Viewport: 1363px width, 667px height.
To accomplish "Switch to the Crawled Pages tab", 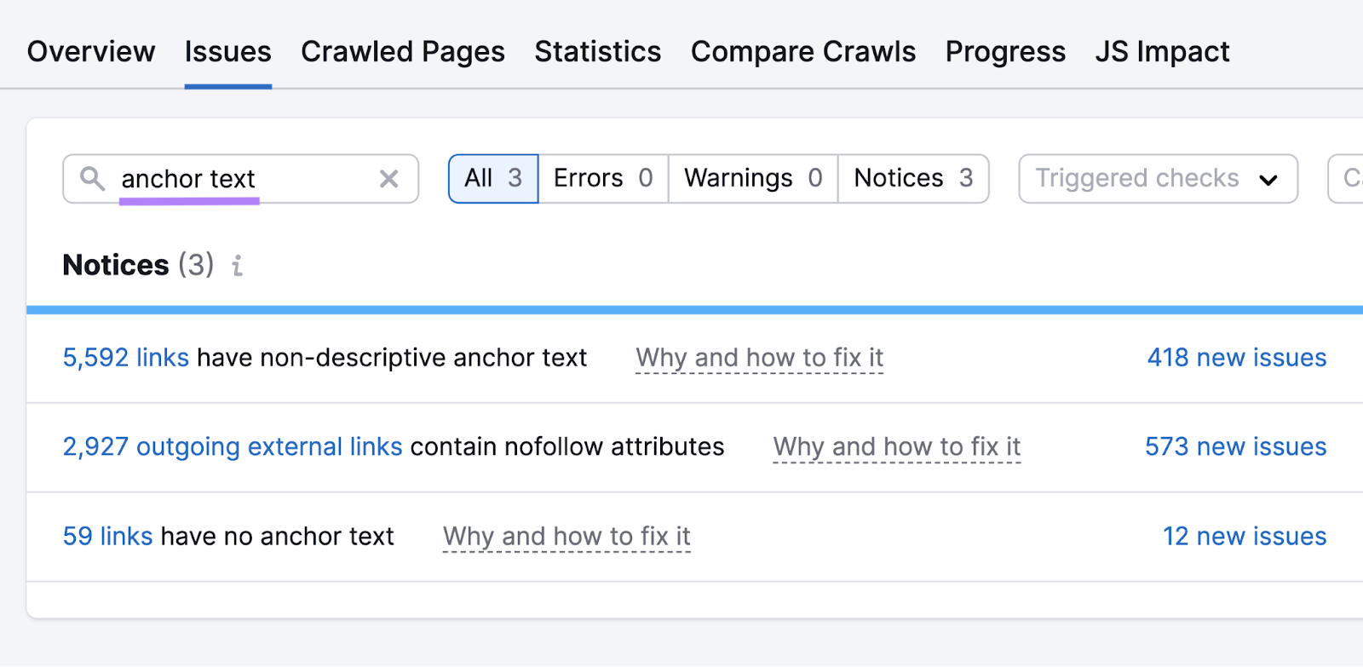I will pyautogui.click(x=403, y=52).
